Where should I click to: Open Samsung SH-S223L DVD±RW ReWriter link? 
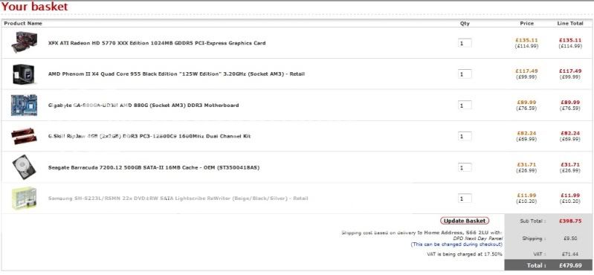click(x=178, y=198)
